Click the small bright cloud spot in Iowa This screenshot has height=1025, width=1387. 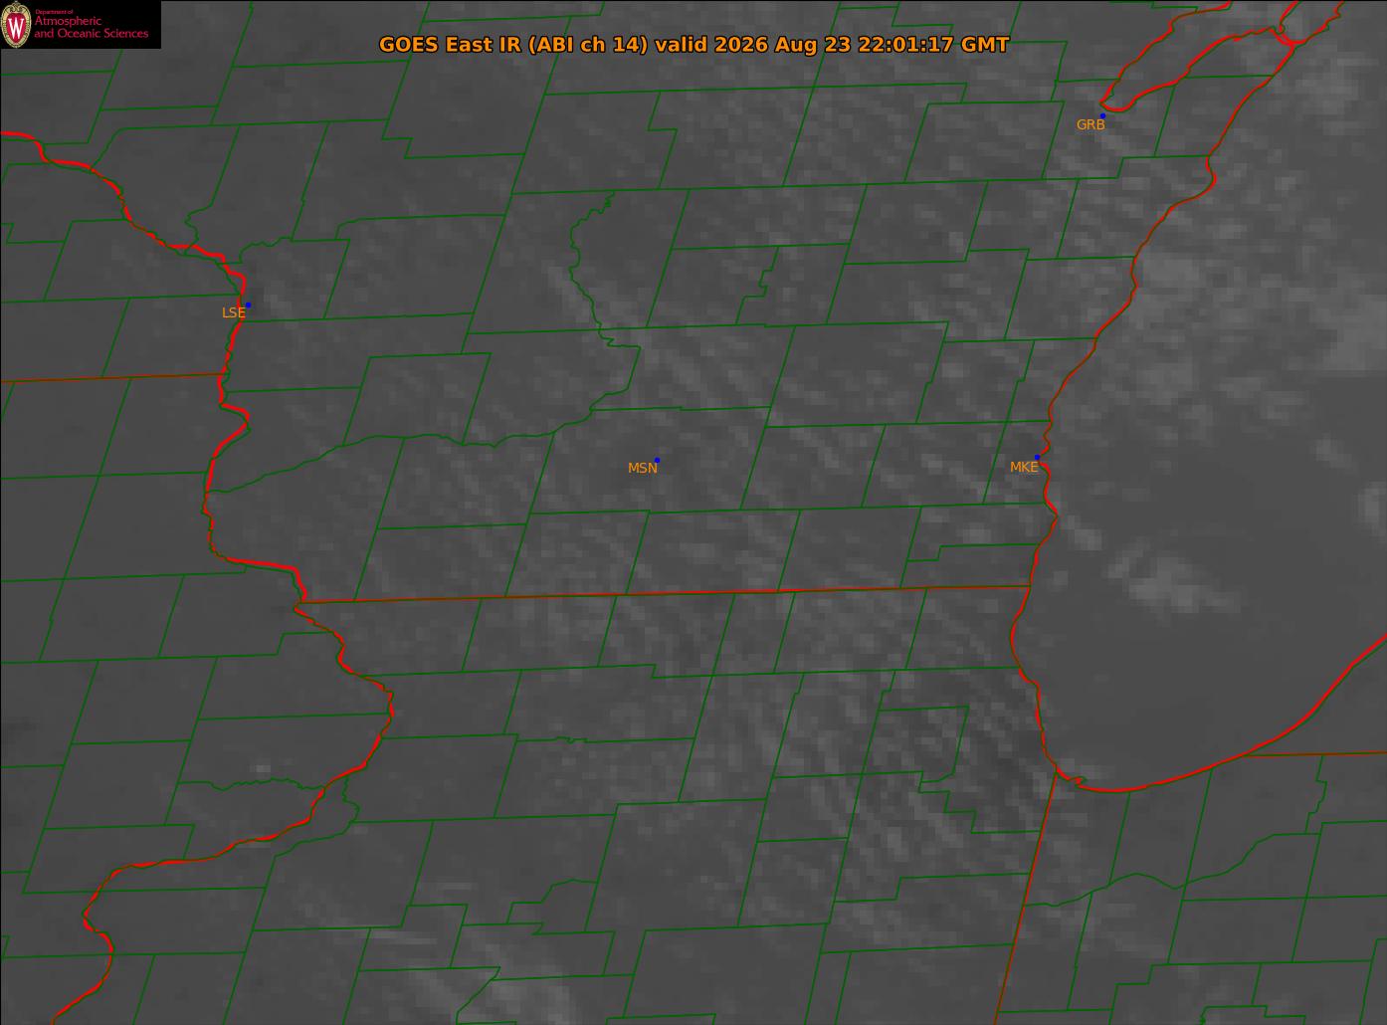pyautogui.click(x=263, y=769)
